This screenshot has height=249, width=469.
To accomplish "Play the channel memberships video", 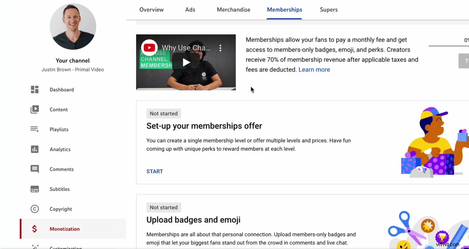I will [x=186, y=62].
